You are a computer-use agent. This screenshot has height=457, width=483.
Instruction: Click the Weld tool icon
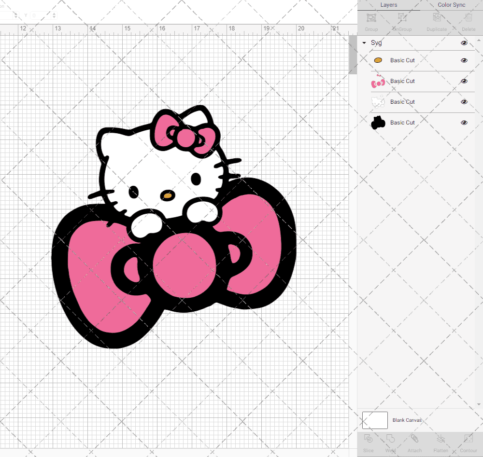point(390,439)
